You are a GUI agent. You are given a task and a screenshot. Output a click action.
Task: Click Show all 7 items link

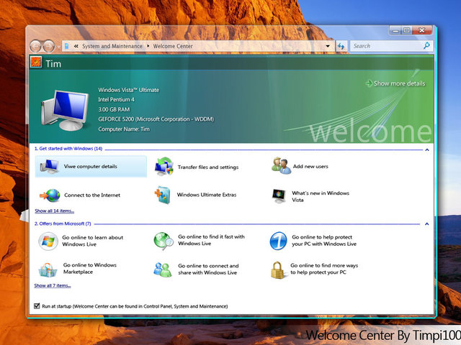53,286
